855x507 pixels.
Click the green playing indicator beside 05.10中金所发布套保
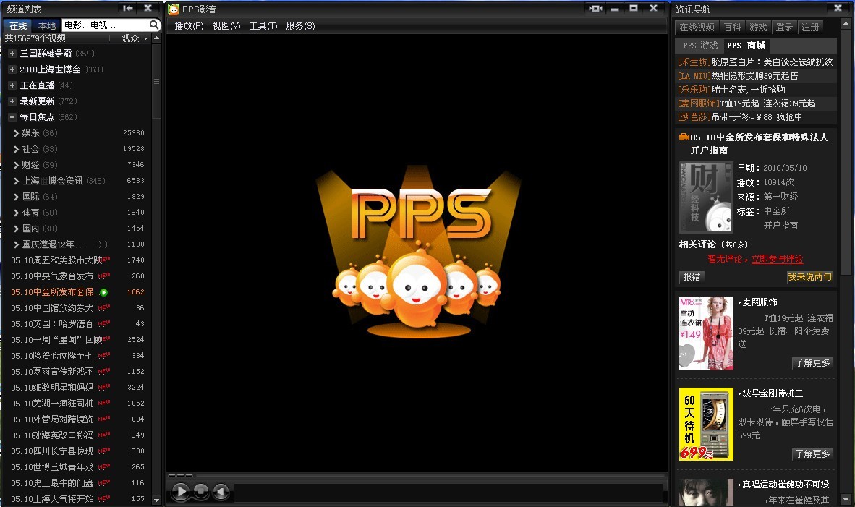tap(103, 292)
